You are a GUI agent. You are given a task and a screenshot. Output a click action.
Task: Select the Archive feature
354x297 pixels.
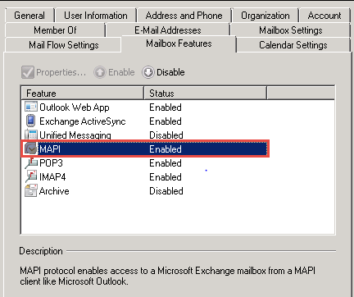[54, 191]
